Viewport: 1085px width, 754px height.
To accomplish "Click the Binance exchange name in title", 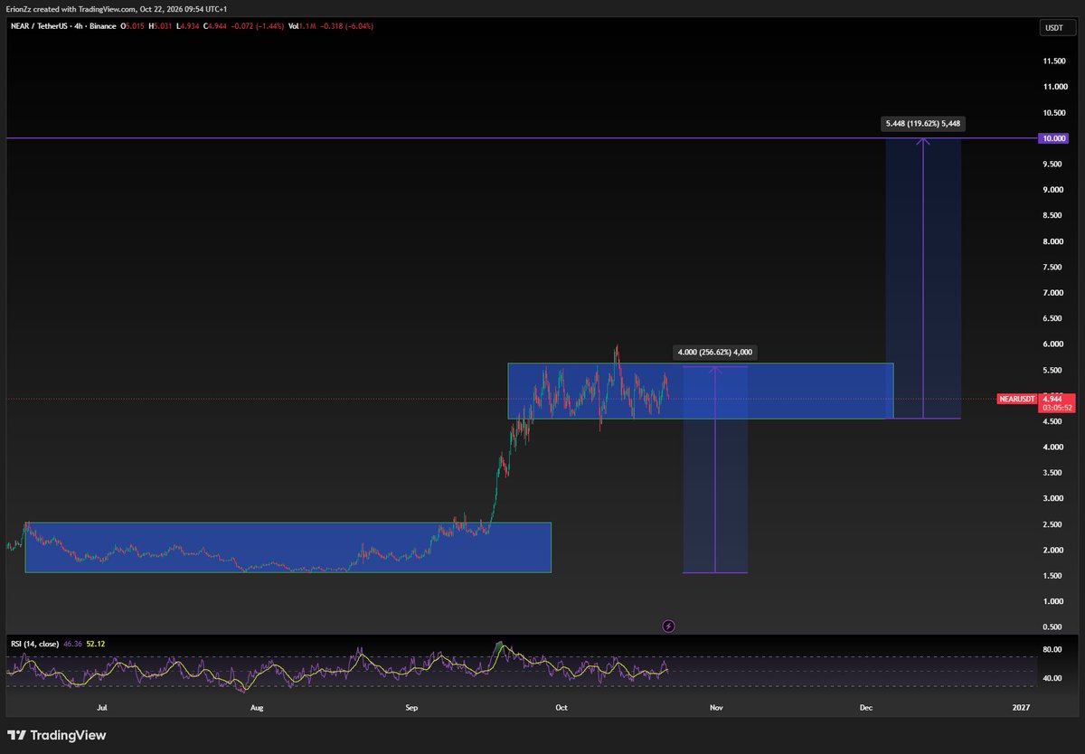I will (103, 26).
